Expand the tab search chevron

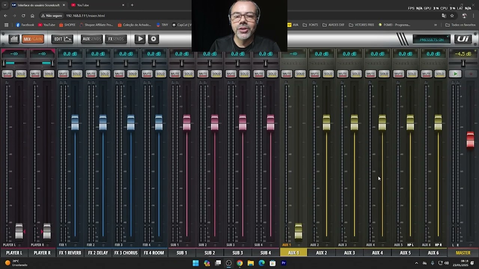point(5,5)
